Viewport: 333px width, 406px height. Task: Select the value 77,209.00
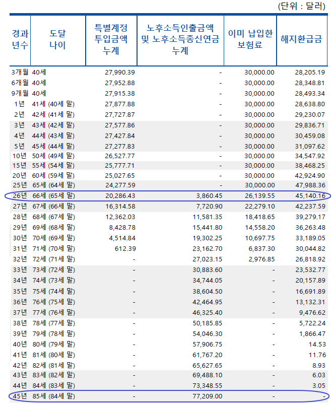click(208, 396)
